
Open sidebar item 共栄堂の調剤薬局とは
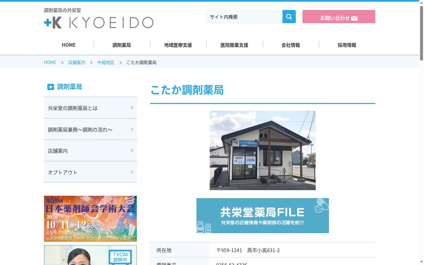[x=90, y=108]
